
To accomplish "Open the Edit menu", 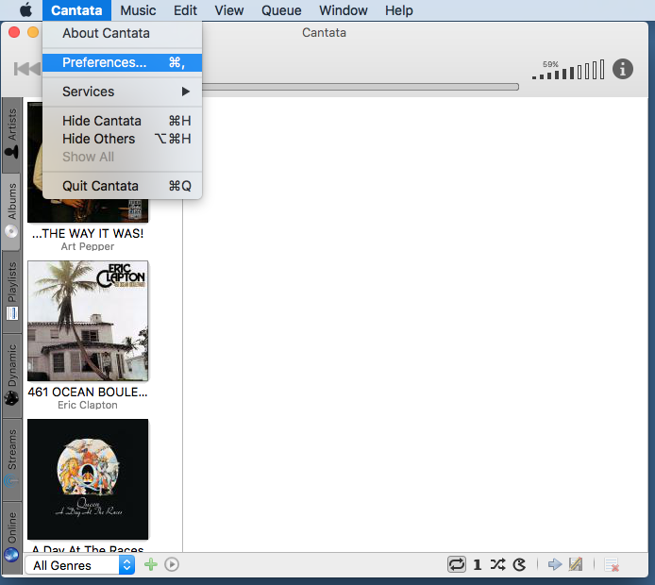I will [185, 10].
